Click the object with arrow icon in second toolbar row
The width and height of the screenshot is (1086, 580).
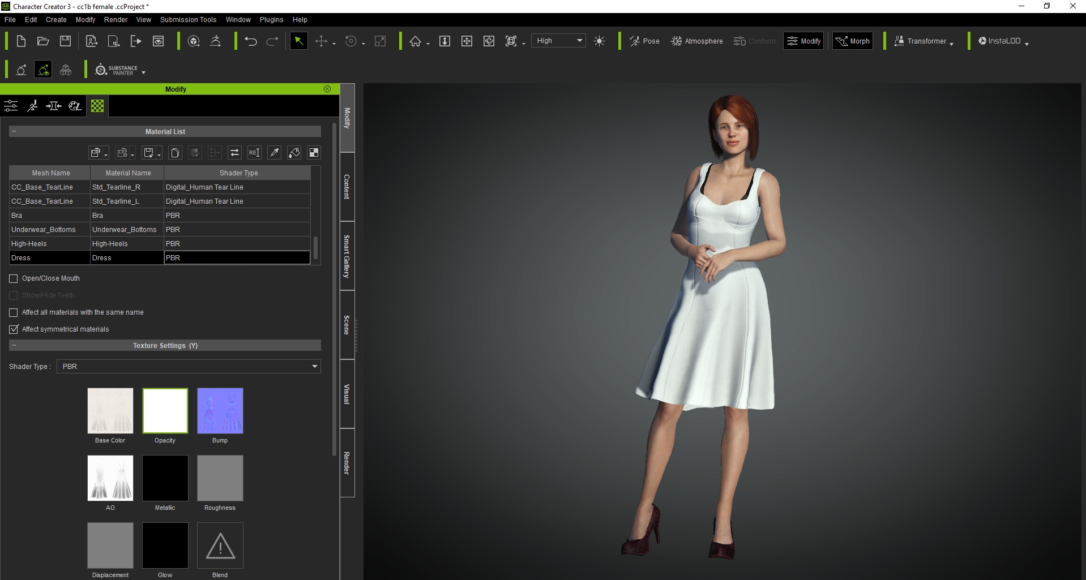[21, 70]
